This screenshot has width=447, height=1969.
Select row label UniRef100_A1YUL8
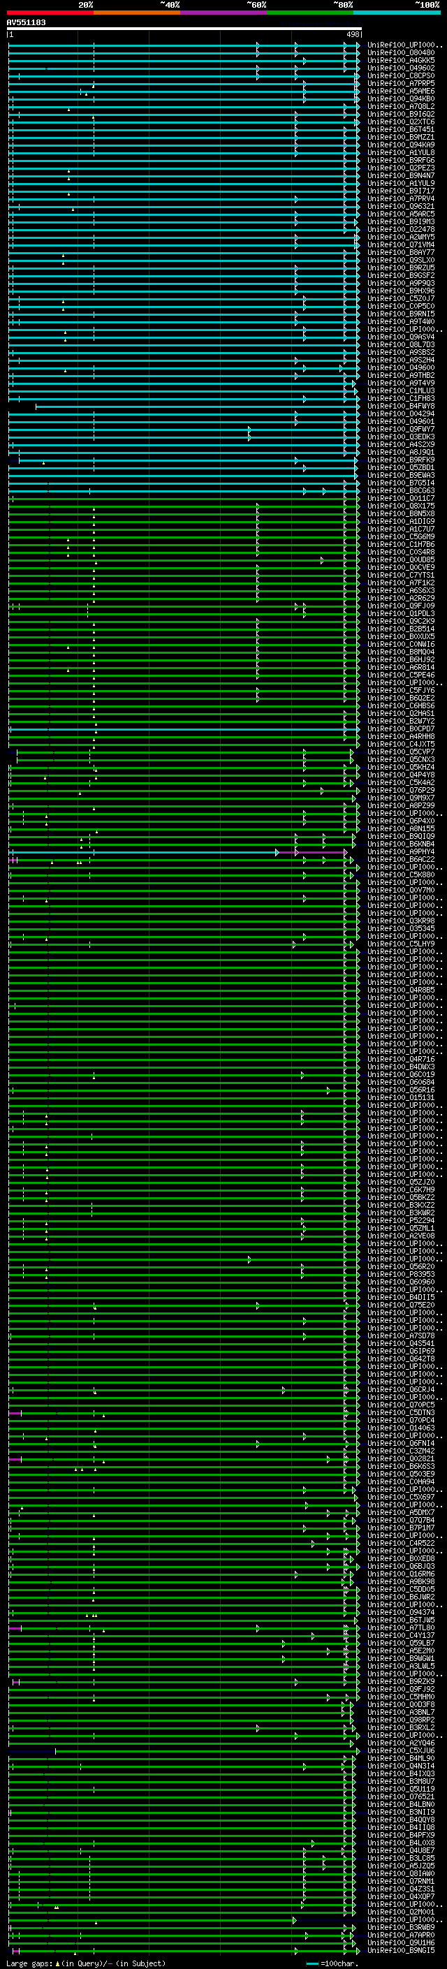click(401, 152)
